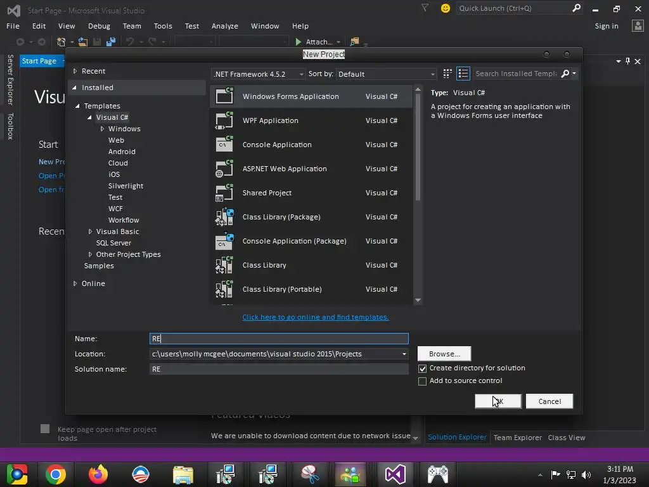Select the Windows Forms Application template icon
This screenshot has width=649, height=487.
(x=224, y=96)
